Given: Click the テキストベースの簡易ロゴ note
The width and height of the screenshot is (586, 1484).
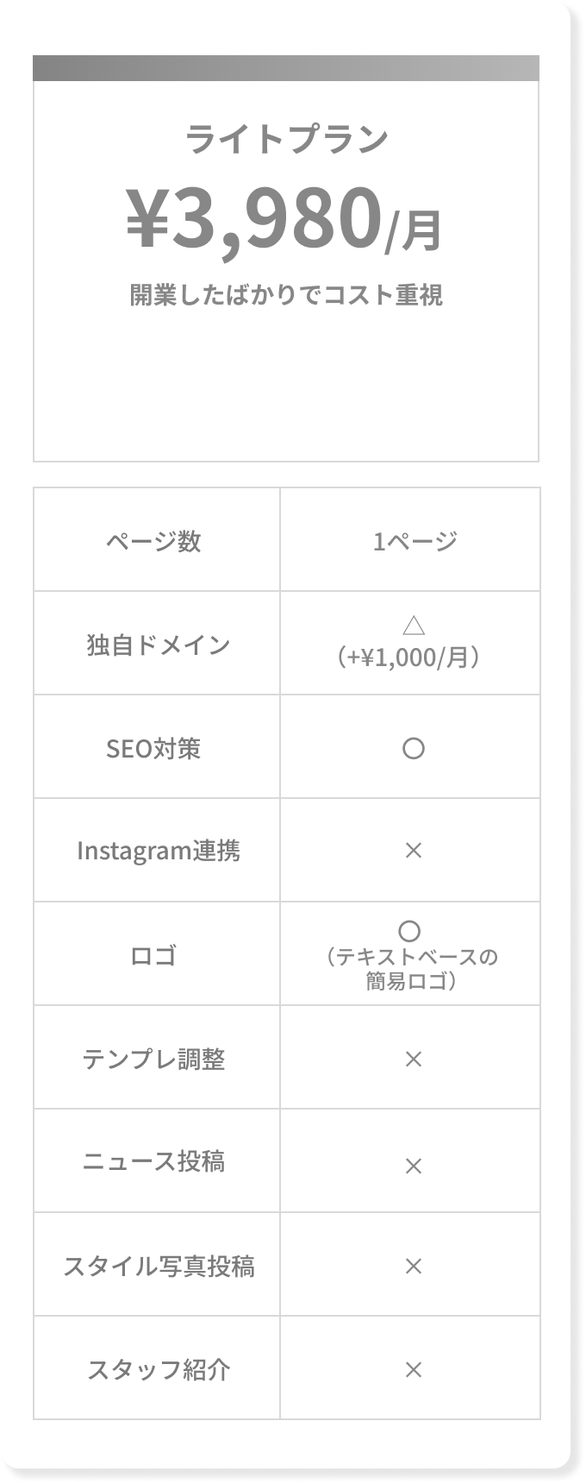Looking at the screenshot, I should [x=411, y=969].
